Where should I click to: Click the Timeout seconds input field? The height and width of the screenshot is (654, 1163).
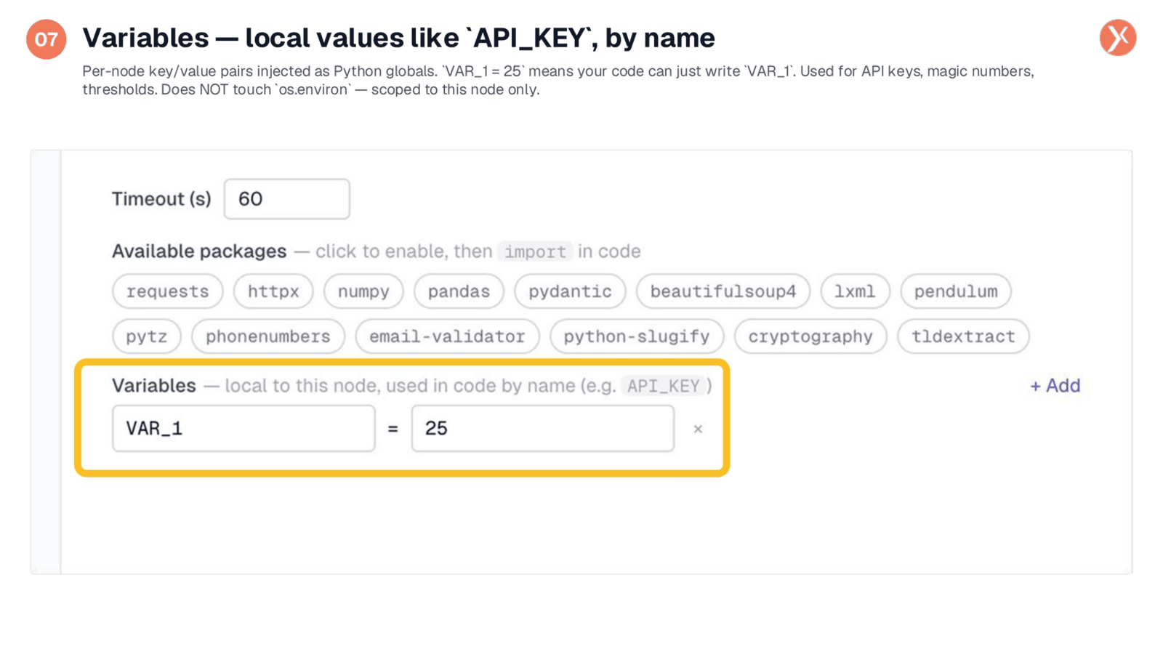point(286,199)
